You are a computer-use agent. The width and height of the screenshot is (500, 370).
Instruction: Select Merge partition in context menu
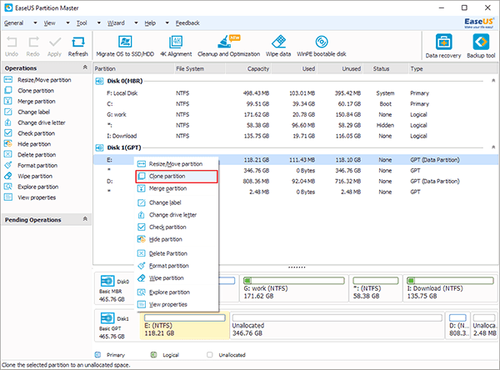177,188
